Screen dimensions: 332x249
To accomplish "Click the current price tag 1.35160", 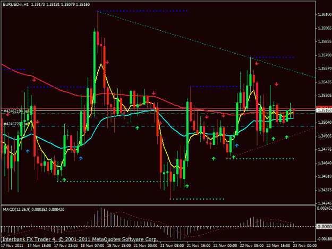I will click(324, 110).
